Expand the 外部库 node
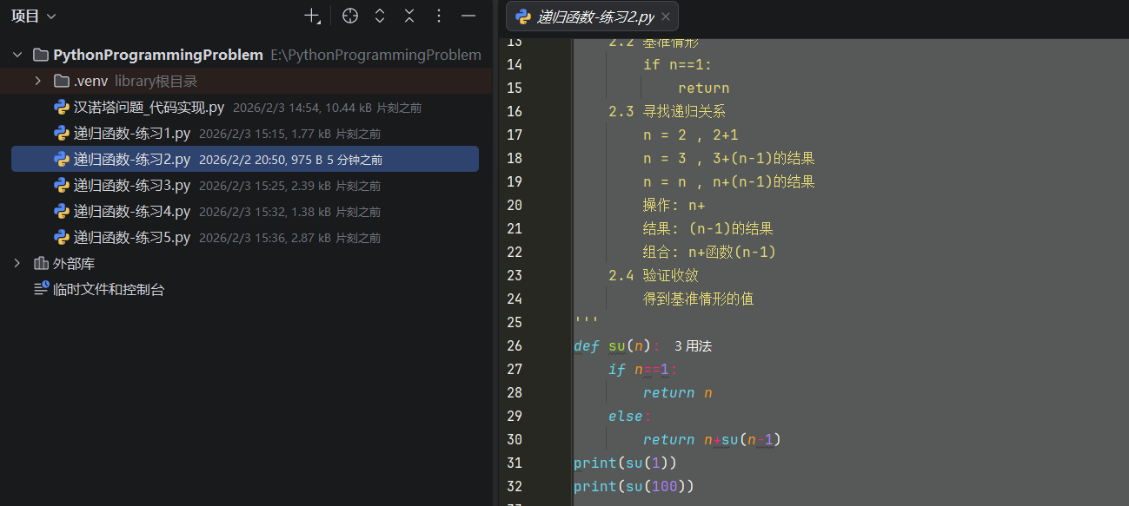 tap(17, 263)
